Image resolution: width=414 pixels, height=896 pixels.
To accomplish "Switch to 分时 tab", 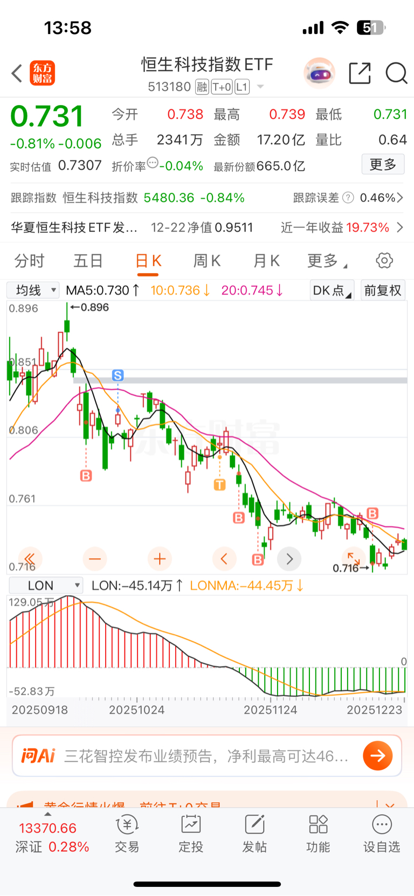I will 29,261.
